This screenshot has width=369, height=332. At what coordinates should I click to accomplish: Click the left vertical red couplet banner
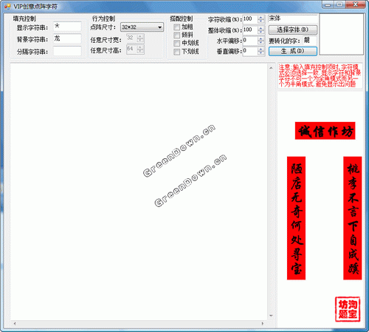point(296,218)
